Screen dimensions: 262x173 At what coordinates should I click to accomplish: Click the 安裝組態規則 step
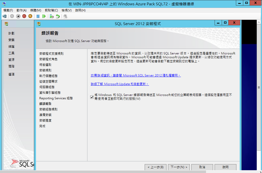pyautogui.click(x=48, y=109)
